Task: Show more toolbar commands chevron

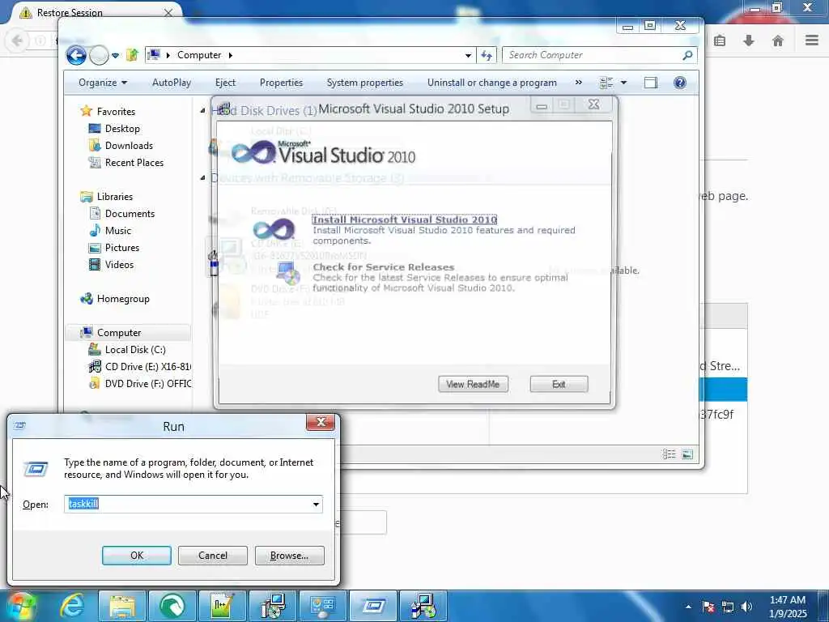Action: pyautogui.click(x=578, y=83)
